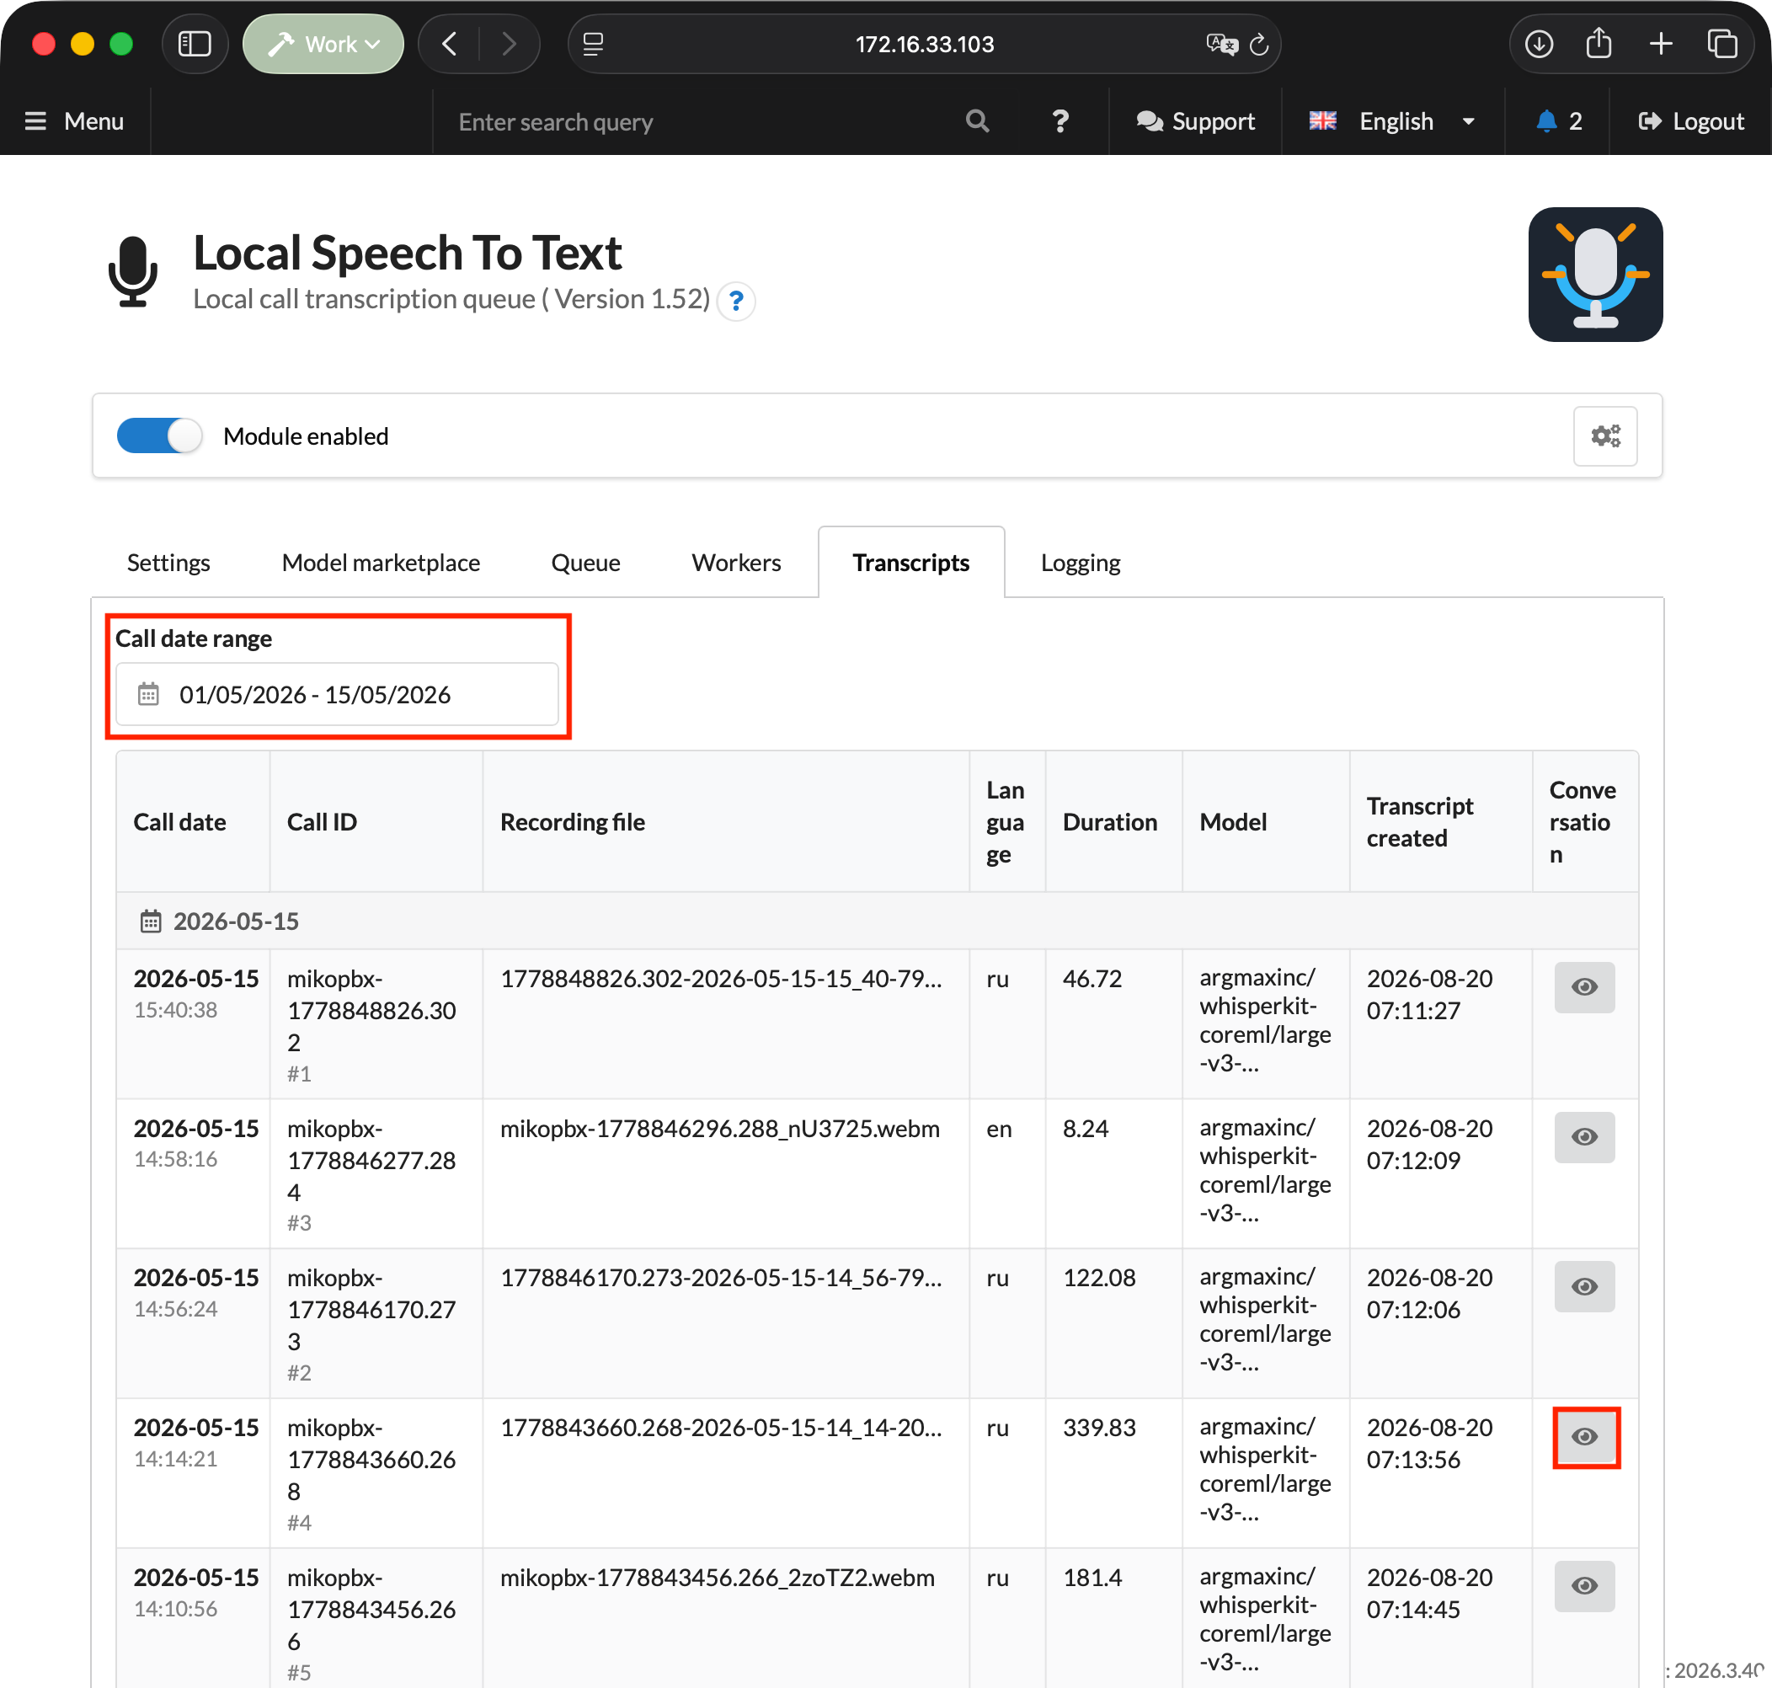The width and height of the screenshot is (1772, 1688).
Task: Toggle Safari sidebar button
Action: pyautogui.click(x=195, y=43)
